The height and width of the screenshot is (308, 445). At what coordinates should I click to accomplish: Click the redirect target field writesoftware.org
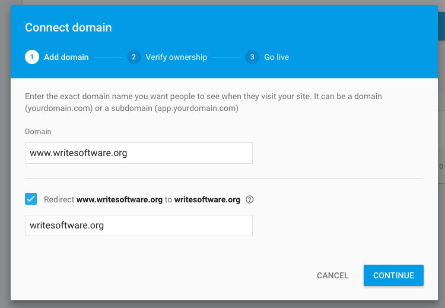[x=139, y=226]
